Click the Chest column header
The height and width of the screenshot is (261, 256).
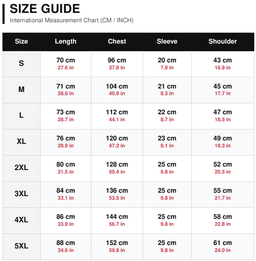click(117, 41)
